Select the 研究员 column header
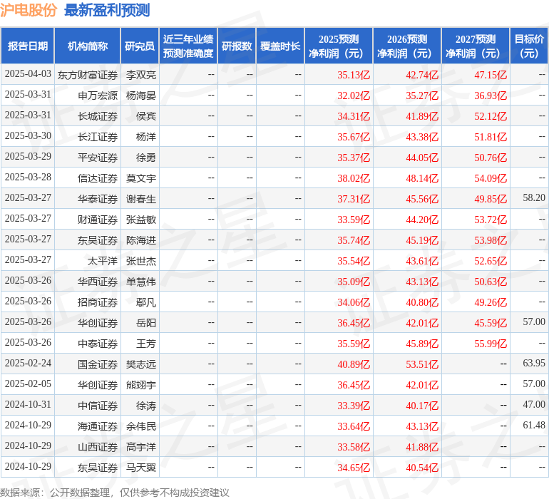Image resolution: width=549 pixels, height=499 pixels. click(139, 46)
